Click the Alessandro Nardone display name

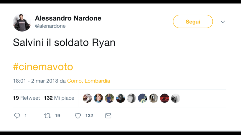click(68, 18)
